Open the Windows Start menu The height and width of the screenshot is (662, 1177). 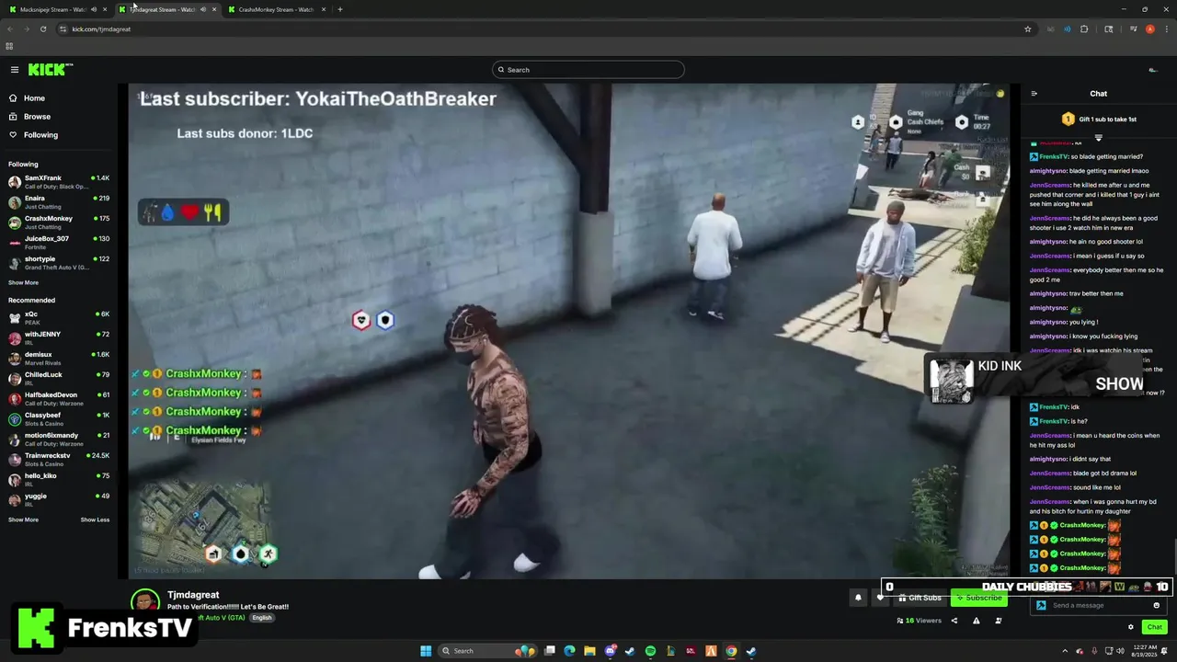point(426,651)
